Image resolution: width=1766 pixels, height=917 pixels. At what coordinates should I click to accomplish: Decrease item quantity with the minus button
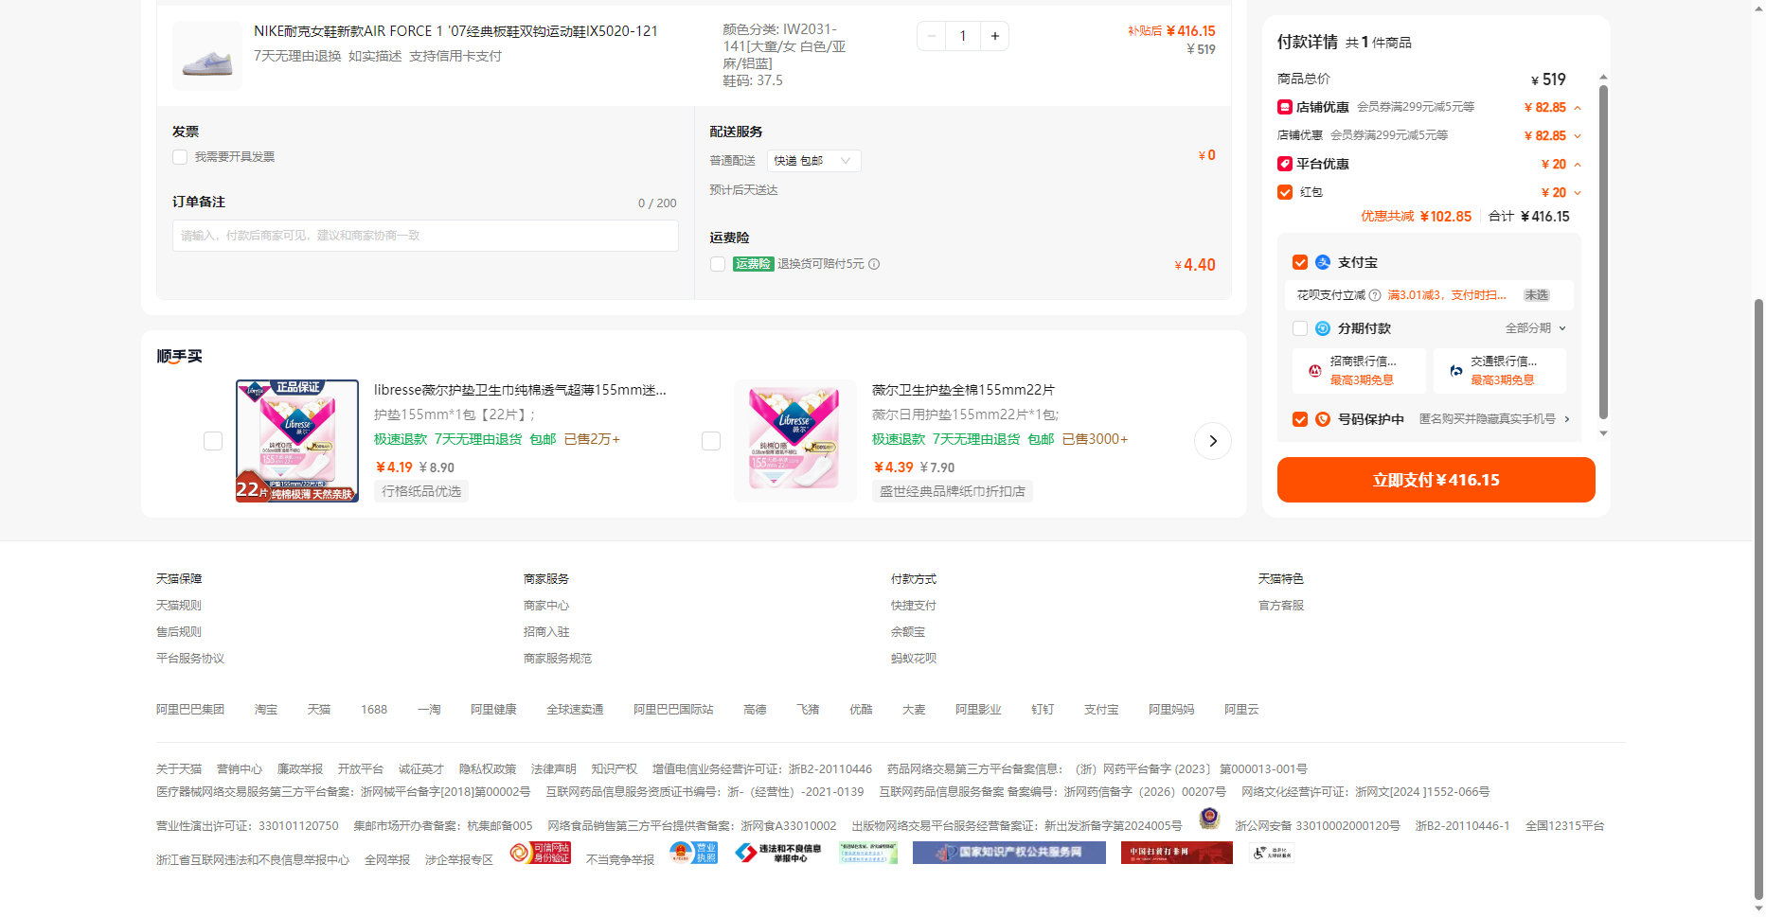(932, 36)
